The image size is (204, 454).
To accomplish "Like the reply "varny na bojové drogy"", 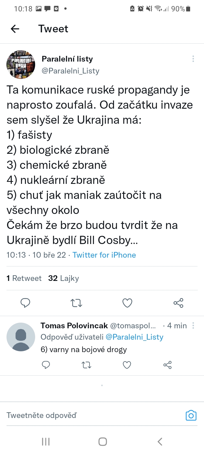I will pyautogui.click(x=127, y=365).
